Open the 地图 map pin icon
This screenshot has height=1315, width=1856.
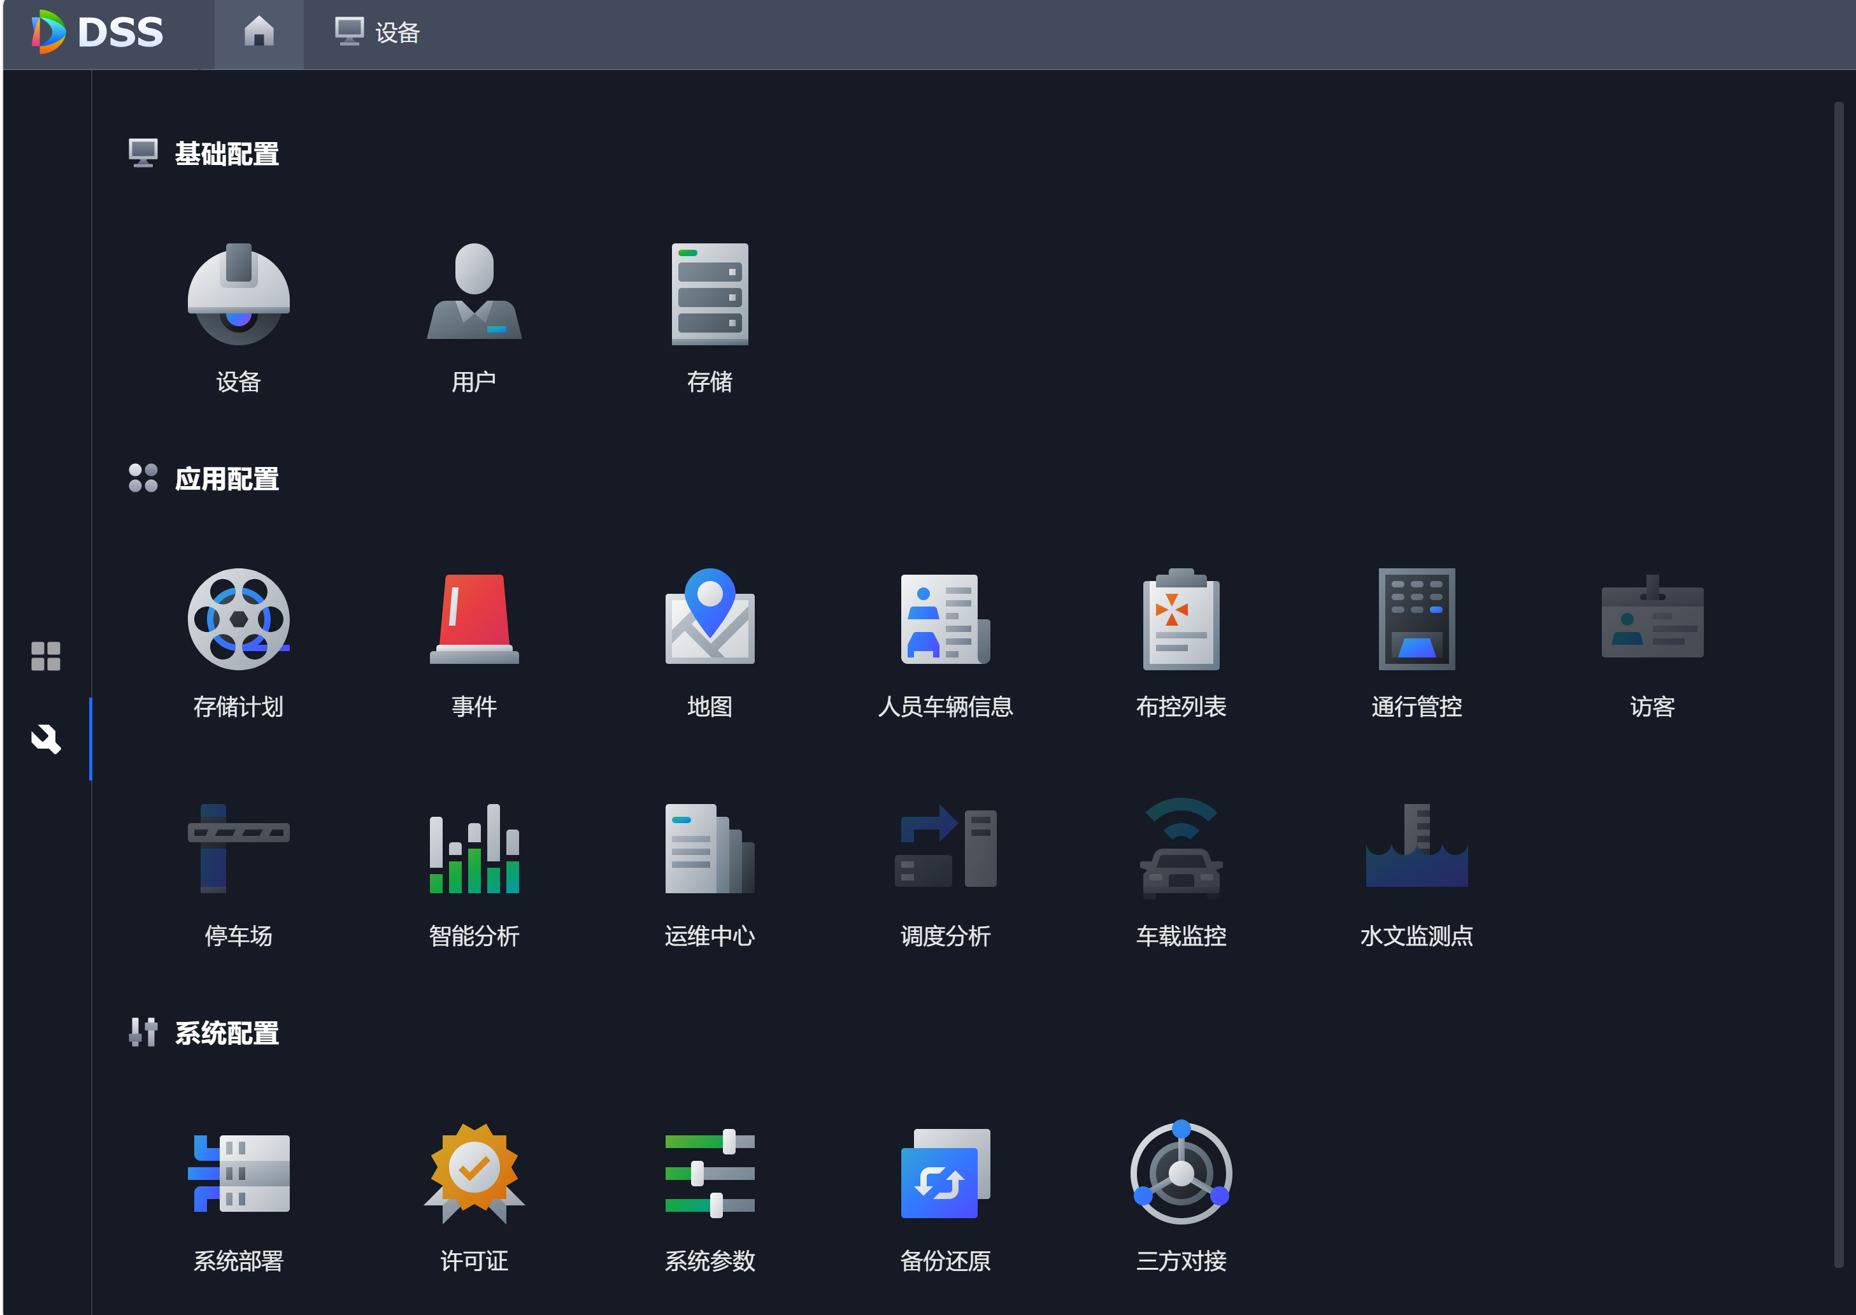pos(710,616)
